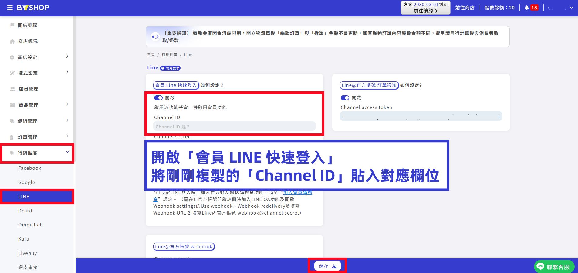Open notifications bell with 18 alerts
The height and width of the screenshot is (273, 578).
coord(531,8)
